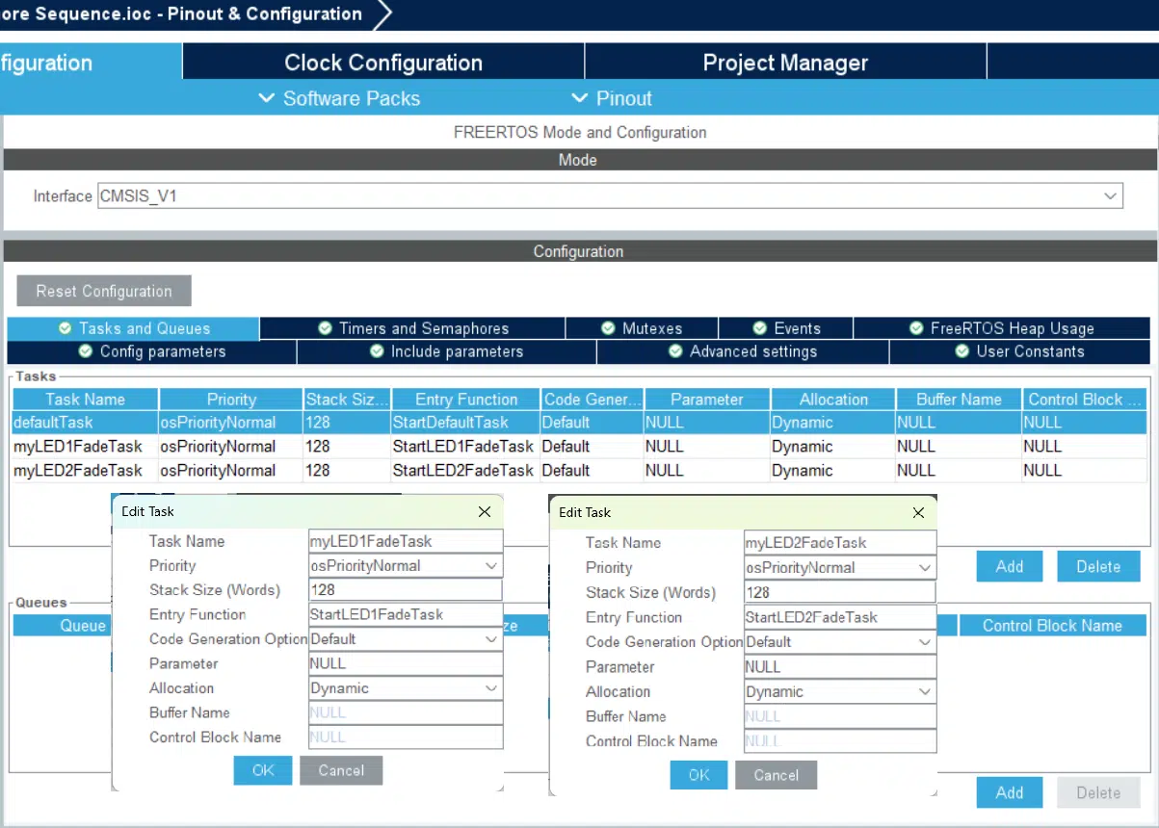Open the Clock Configuration tab

click(x=383, y=63)
